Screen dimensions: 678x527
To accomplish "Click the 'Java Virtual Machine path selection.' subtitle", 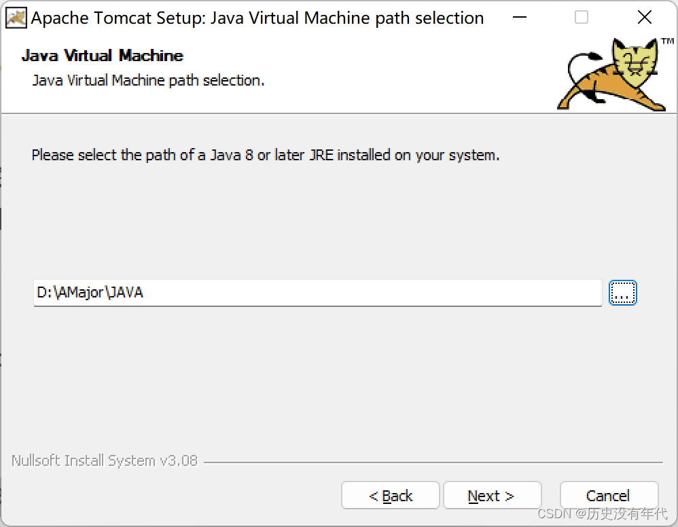I will [148, 80].
